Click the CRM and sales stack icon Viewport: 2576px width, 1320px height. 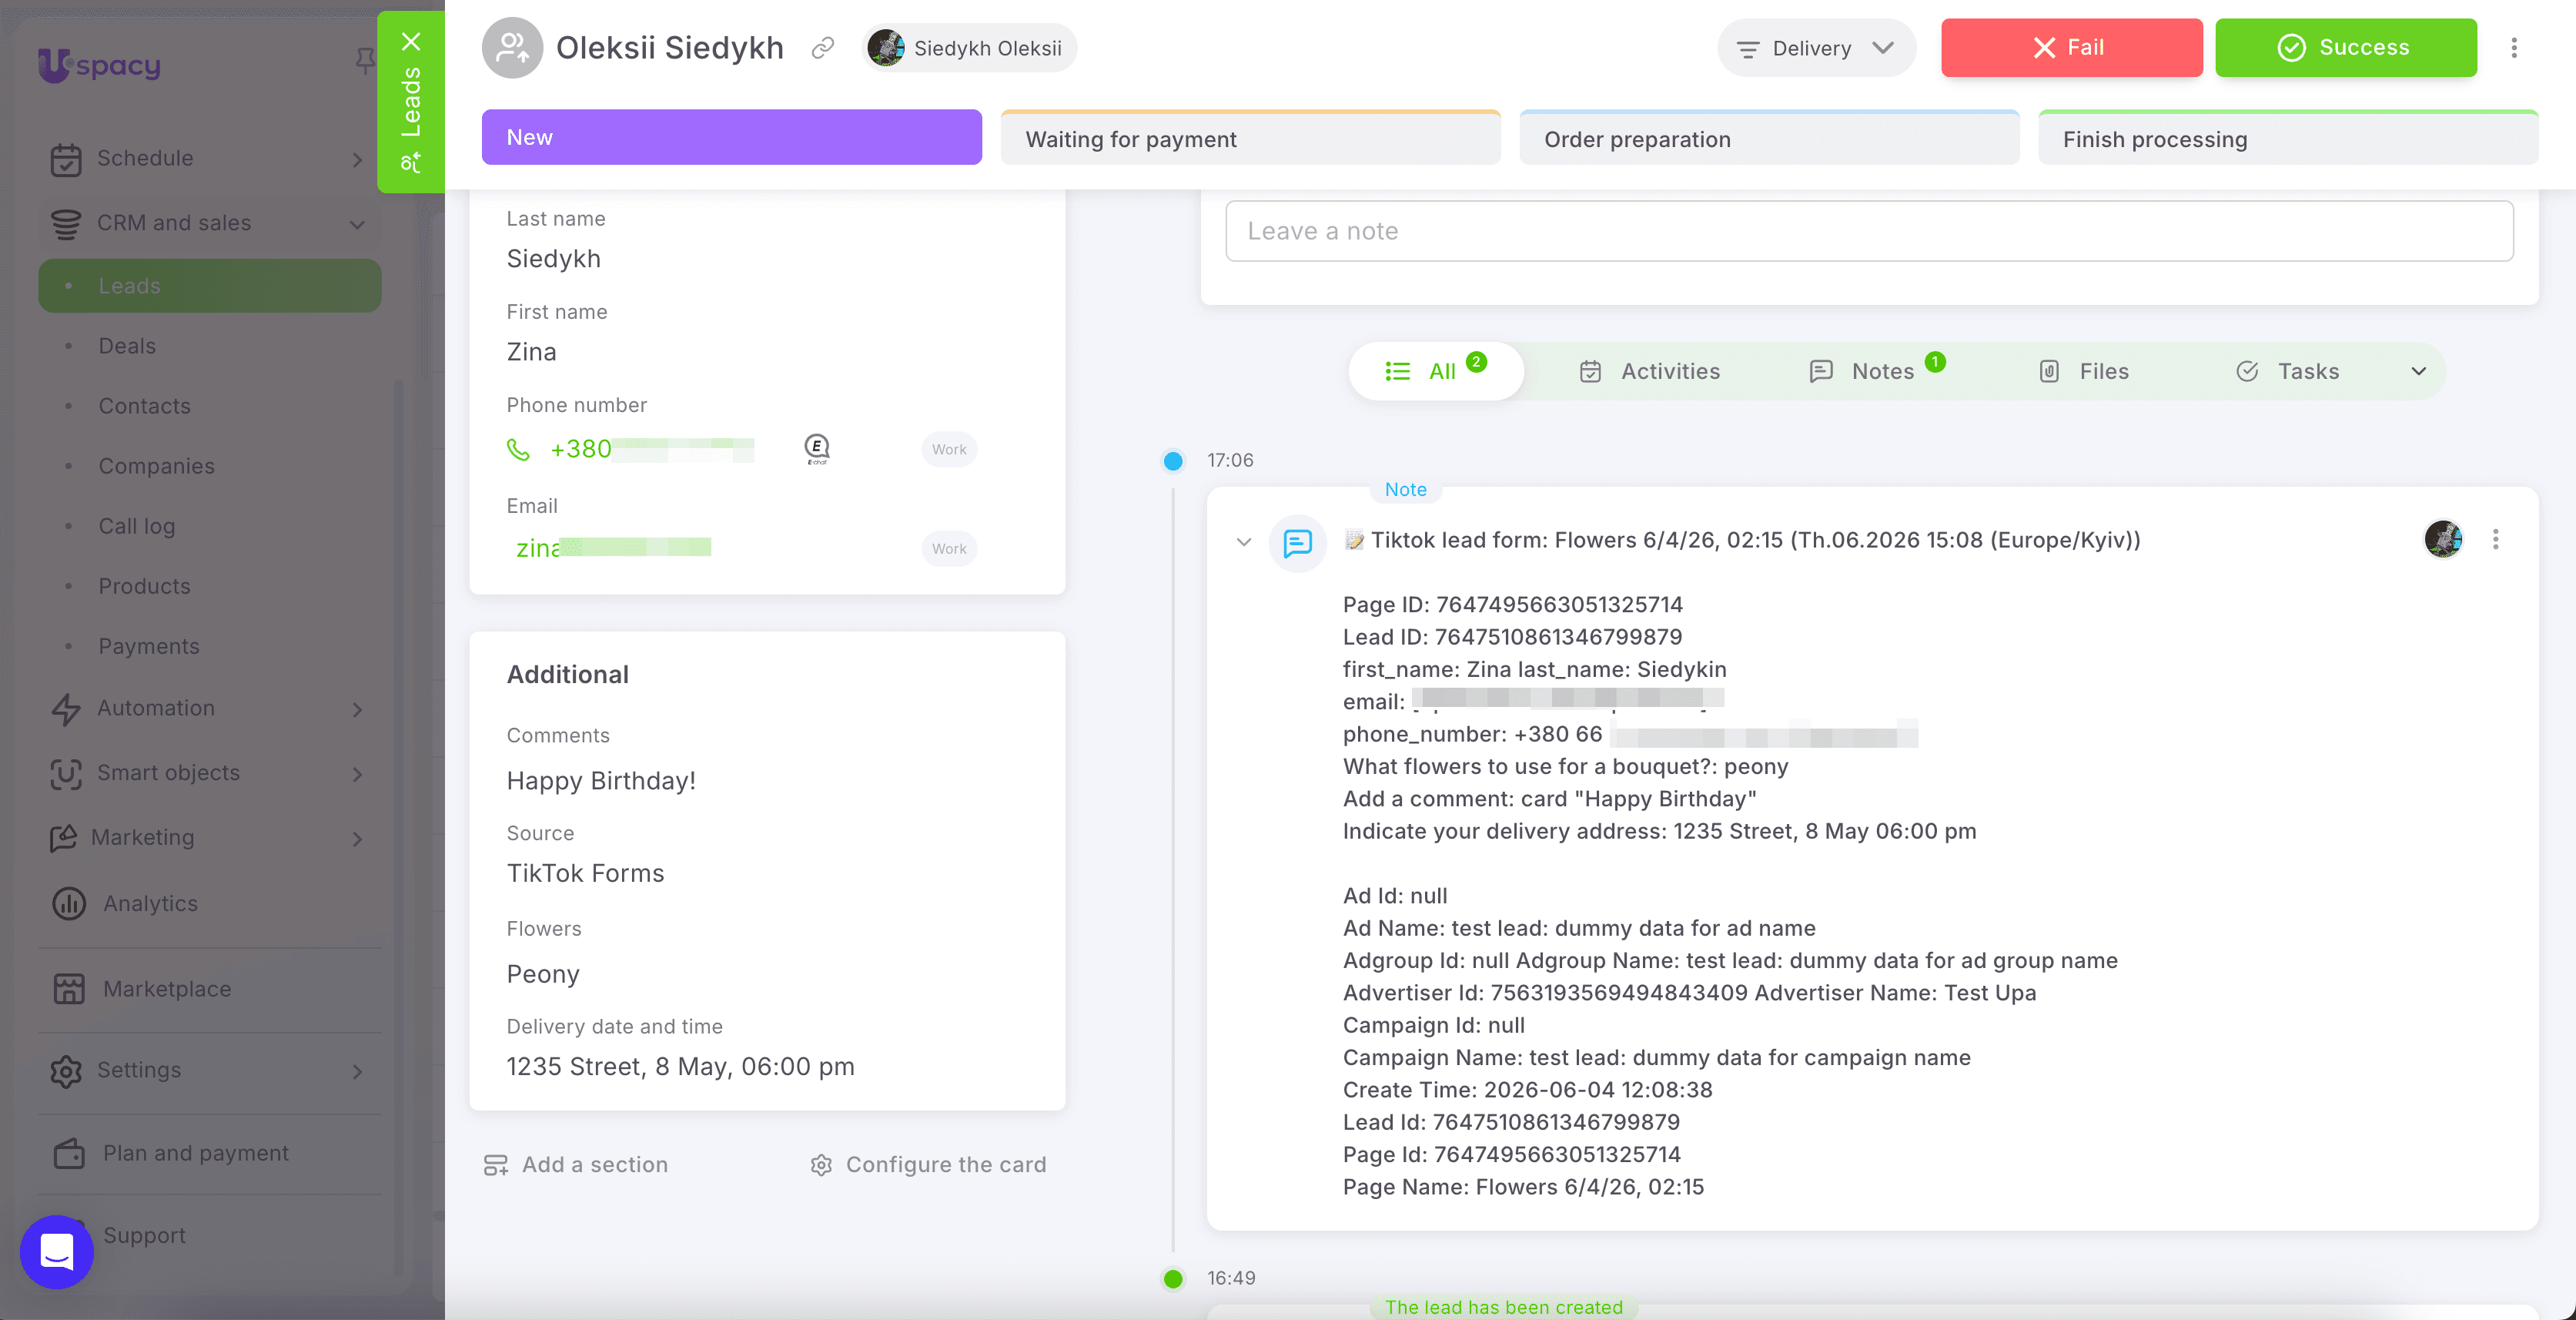click(66, 223)
